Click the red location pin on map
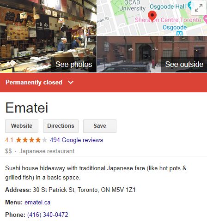 pos(152,17)
